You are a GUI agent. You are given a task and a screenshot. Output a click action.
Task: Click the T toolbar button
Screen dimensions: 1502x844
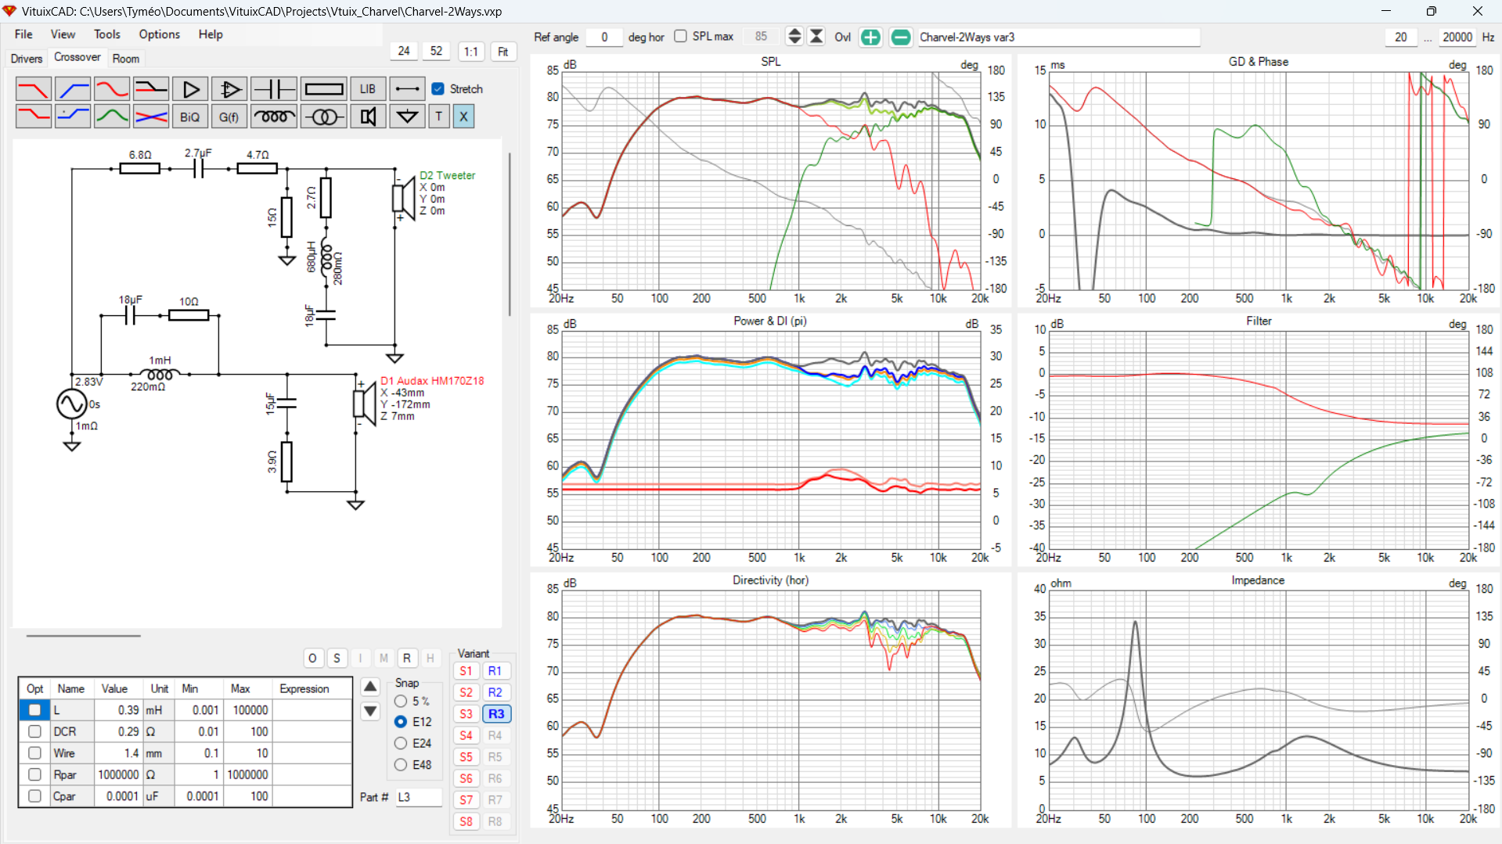(438, 117)
